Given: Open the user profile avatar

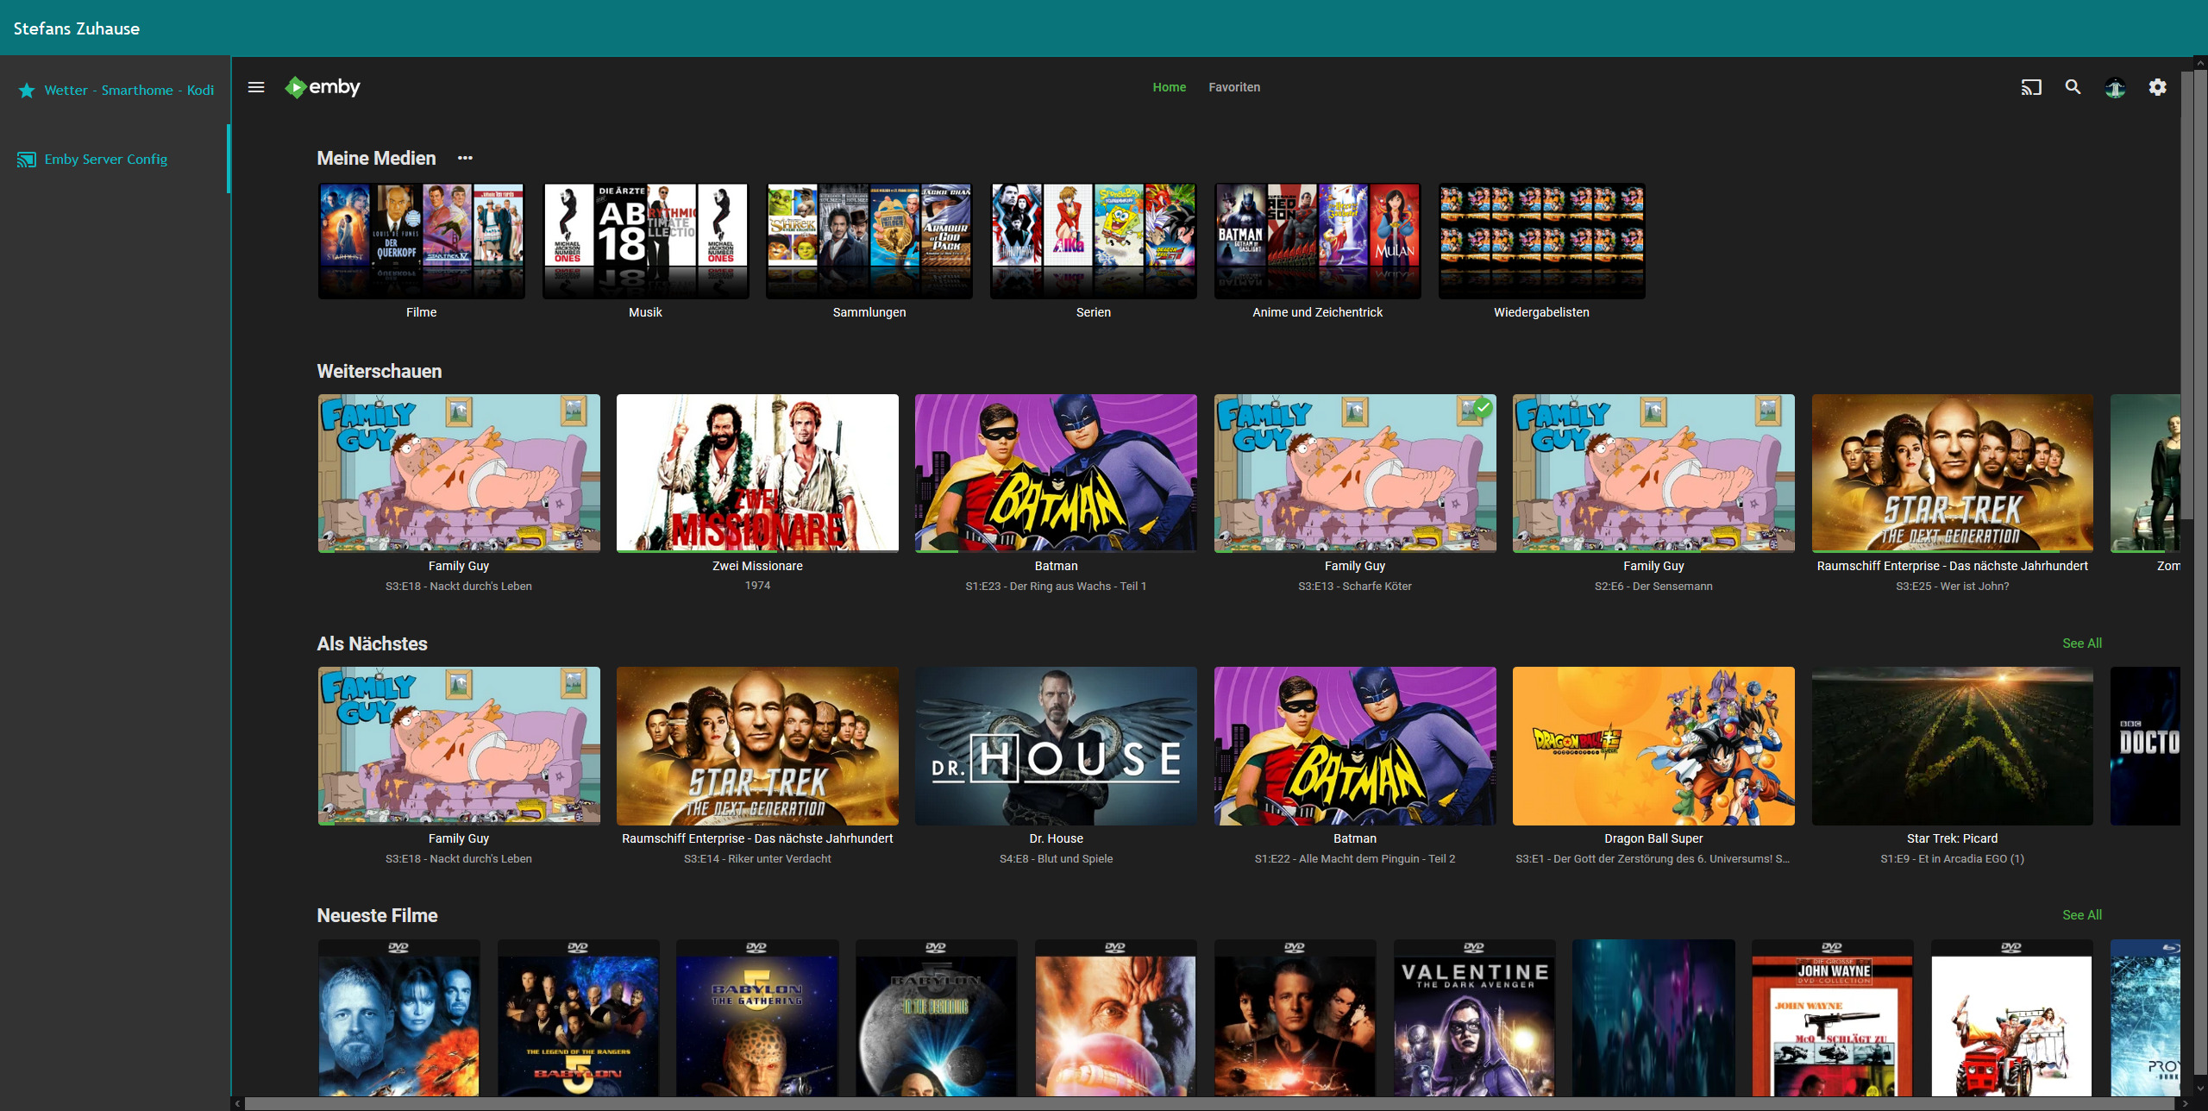Looking at the screenshot, I should (x=2115, y=87).
